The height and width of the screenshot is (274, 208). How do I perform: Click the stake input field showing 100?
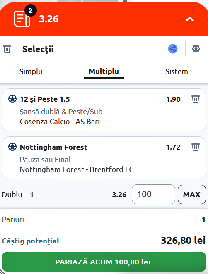[153, 194]
